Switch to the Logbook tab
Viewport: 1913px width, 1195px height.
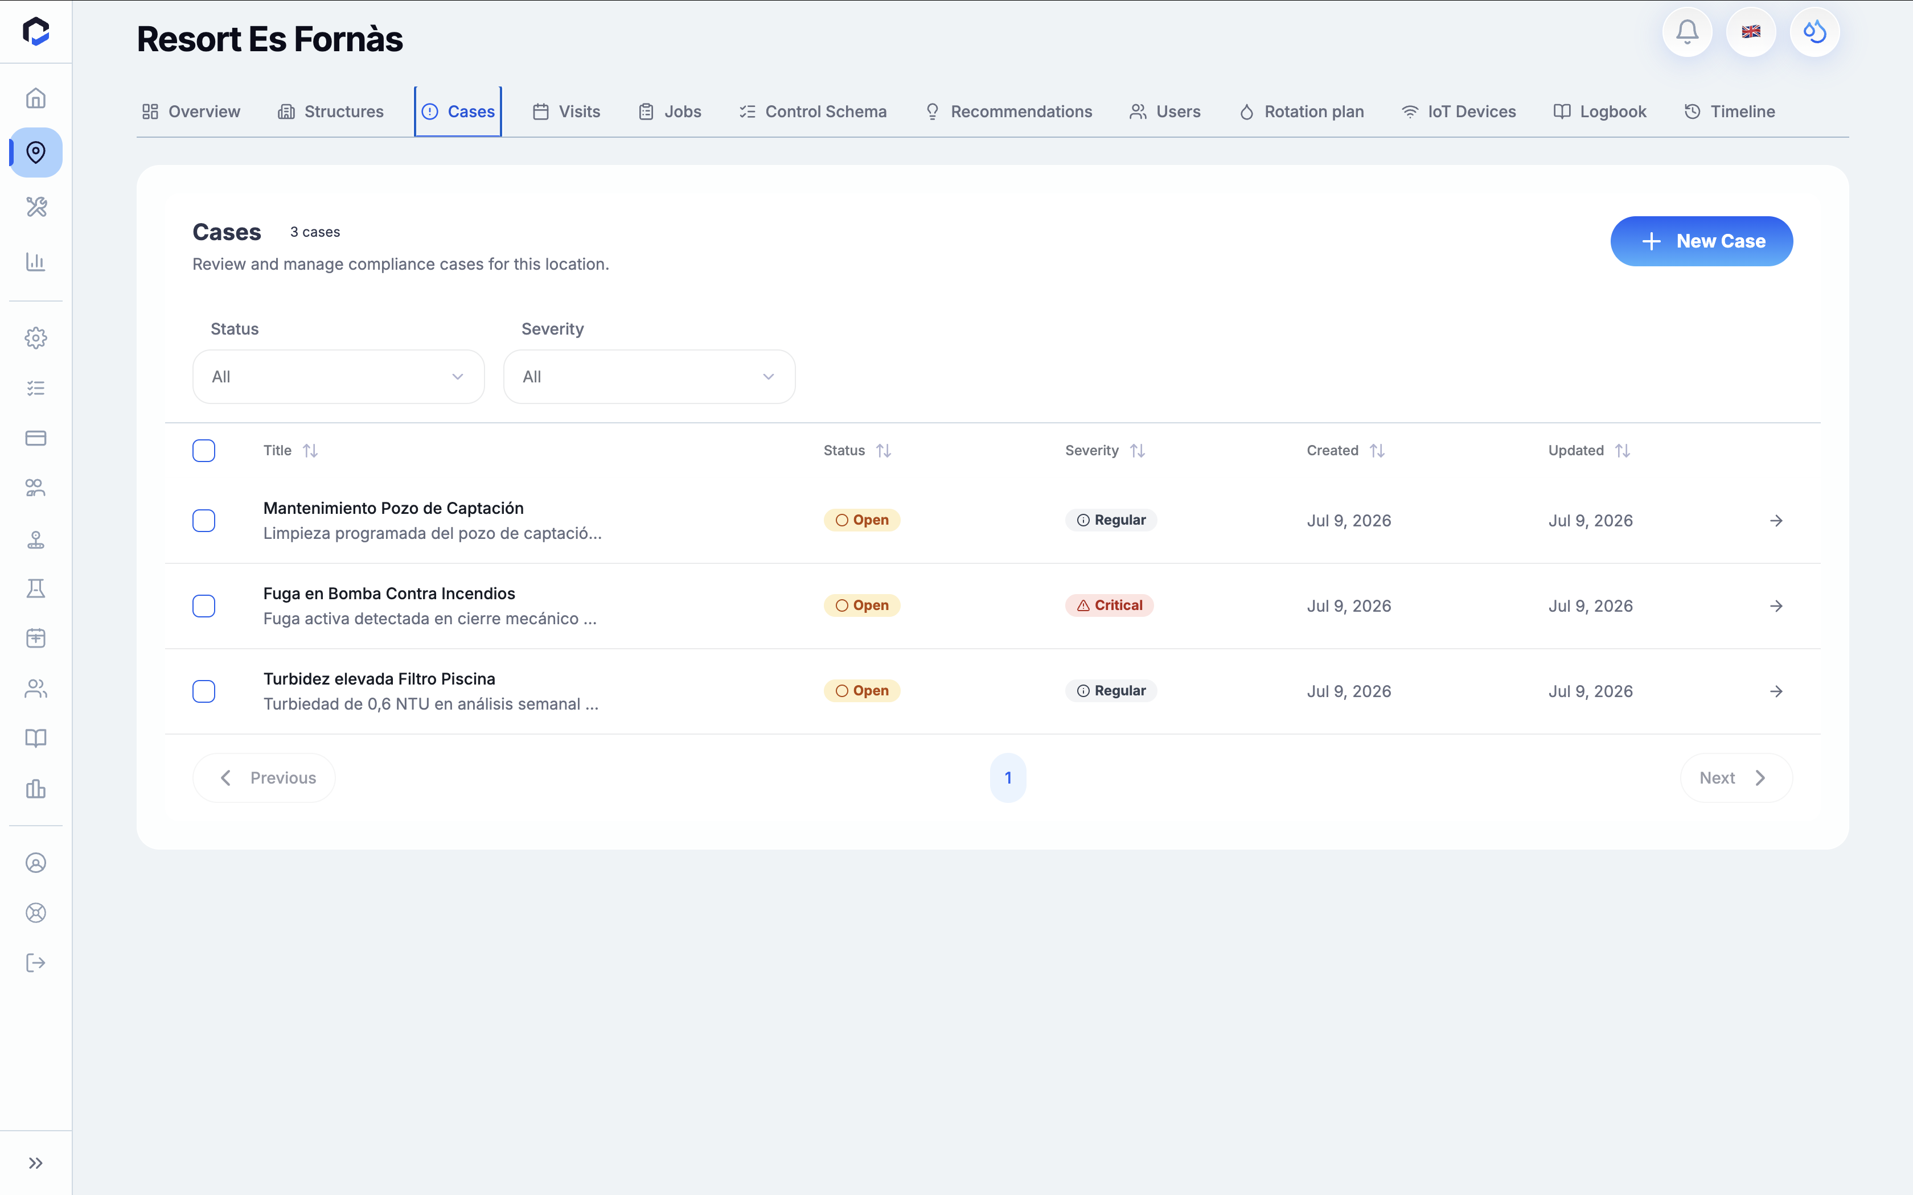(x=1600, y=112)
